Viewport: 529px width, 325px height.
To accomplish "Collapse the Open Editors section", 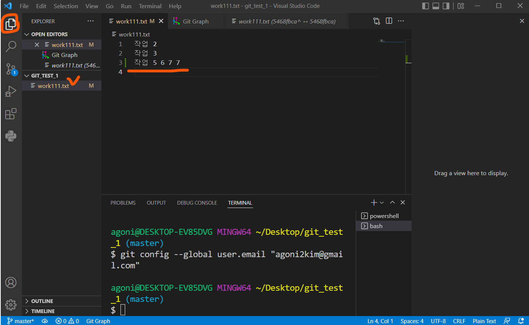I will pos(62,34).
